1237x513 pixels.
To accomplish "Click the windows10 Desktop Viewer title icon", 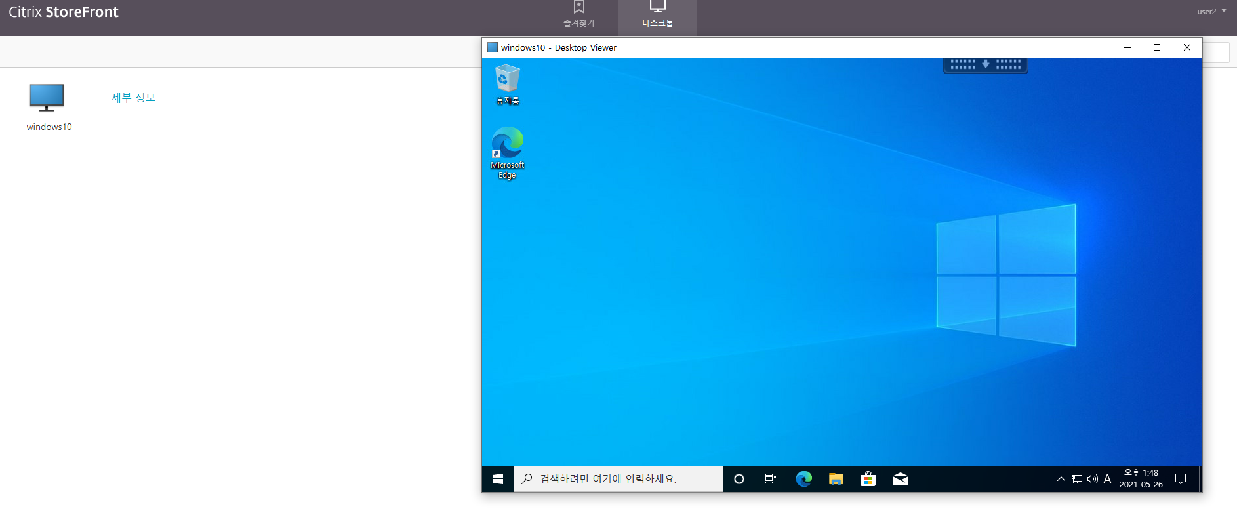I will (x=493, y=47).
